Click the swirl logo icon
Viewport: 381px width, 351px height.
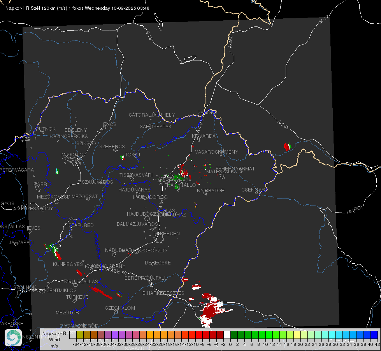13,338
